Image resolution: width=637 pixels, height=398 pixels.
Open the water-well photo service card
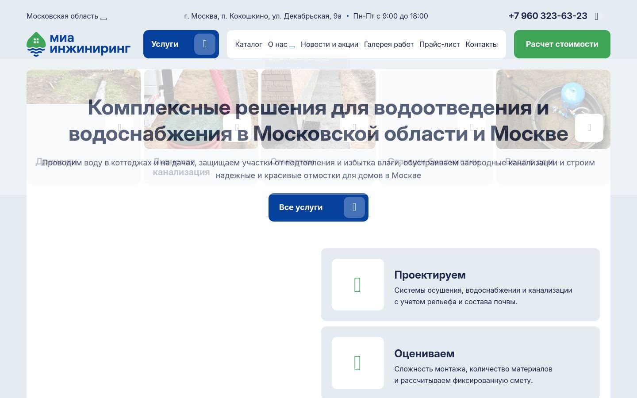[553, 127]
